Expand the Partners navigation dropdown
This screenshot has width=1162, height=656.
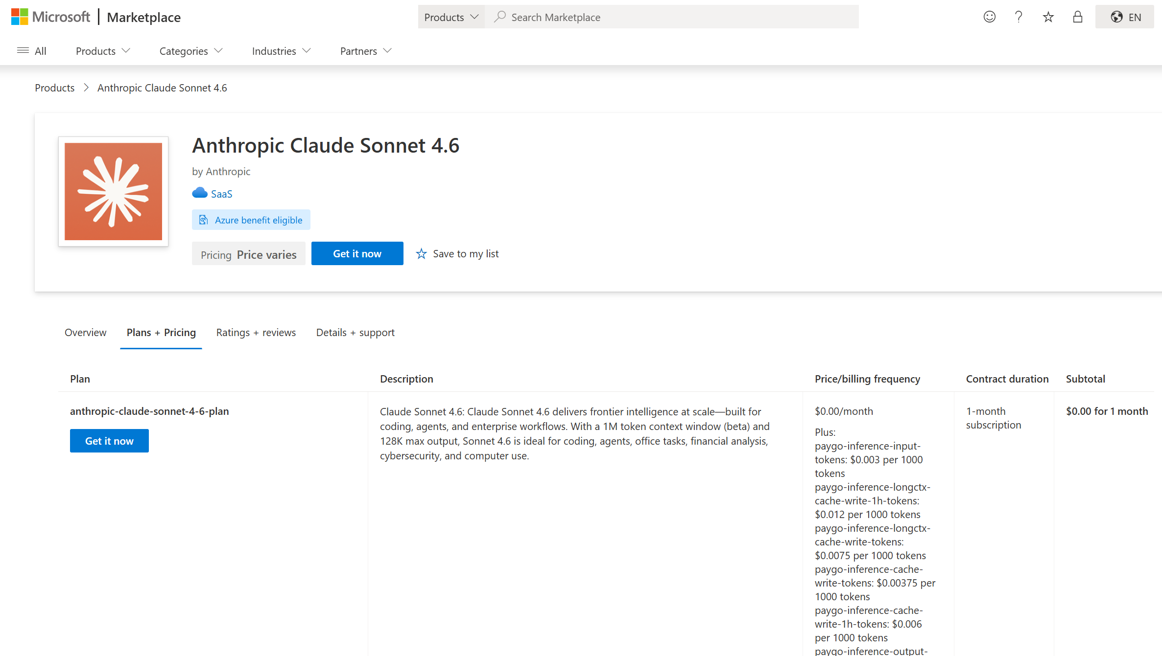click(366, 51)
